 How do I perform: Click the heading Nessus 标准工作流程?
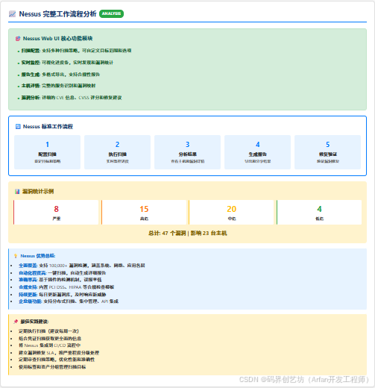pyautogui.click(x=48, y=127)
